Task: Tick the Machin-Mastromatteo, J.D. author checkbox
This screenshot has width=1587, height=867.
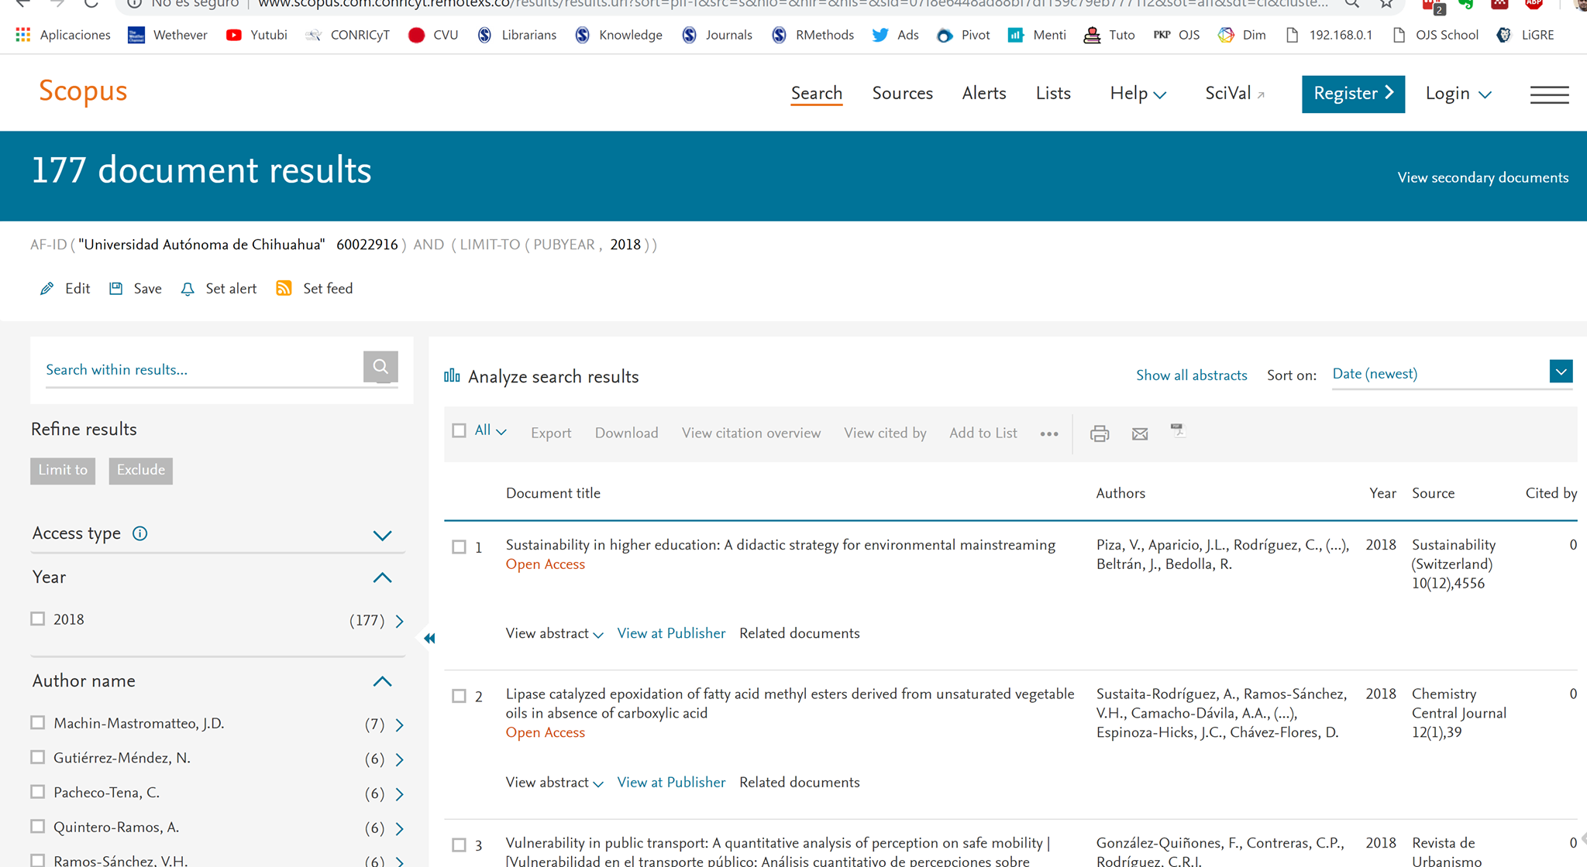Action: pos(38,722)
